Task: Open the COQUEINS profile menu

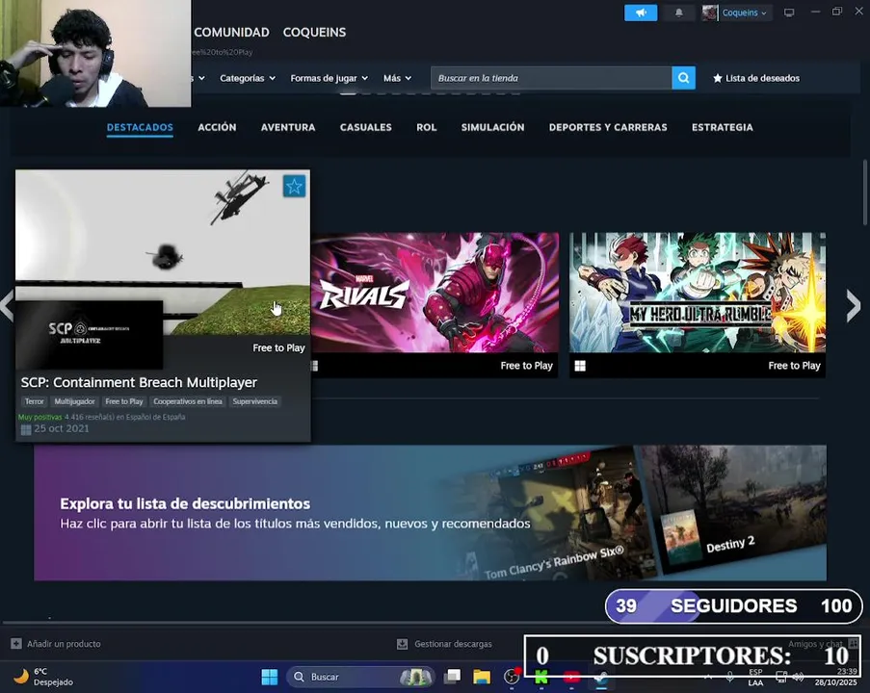Action: 315,32
